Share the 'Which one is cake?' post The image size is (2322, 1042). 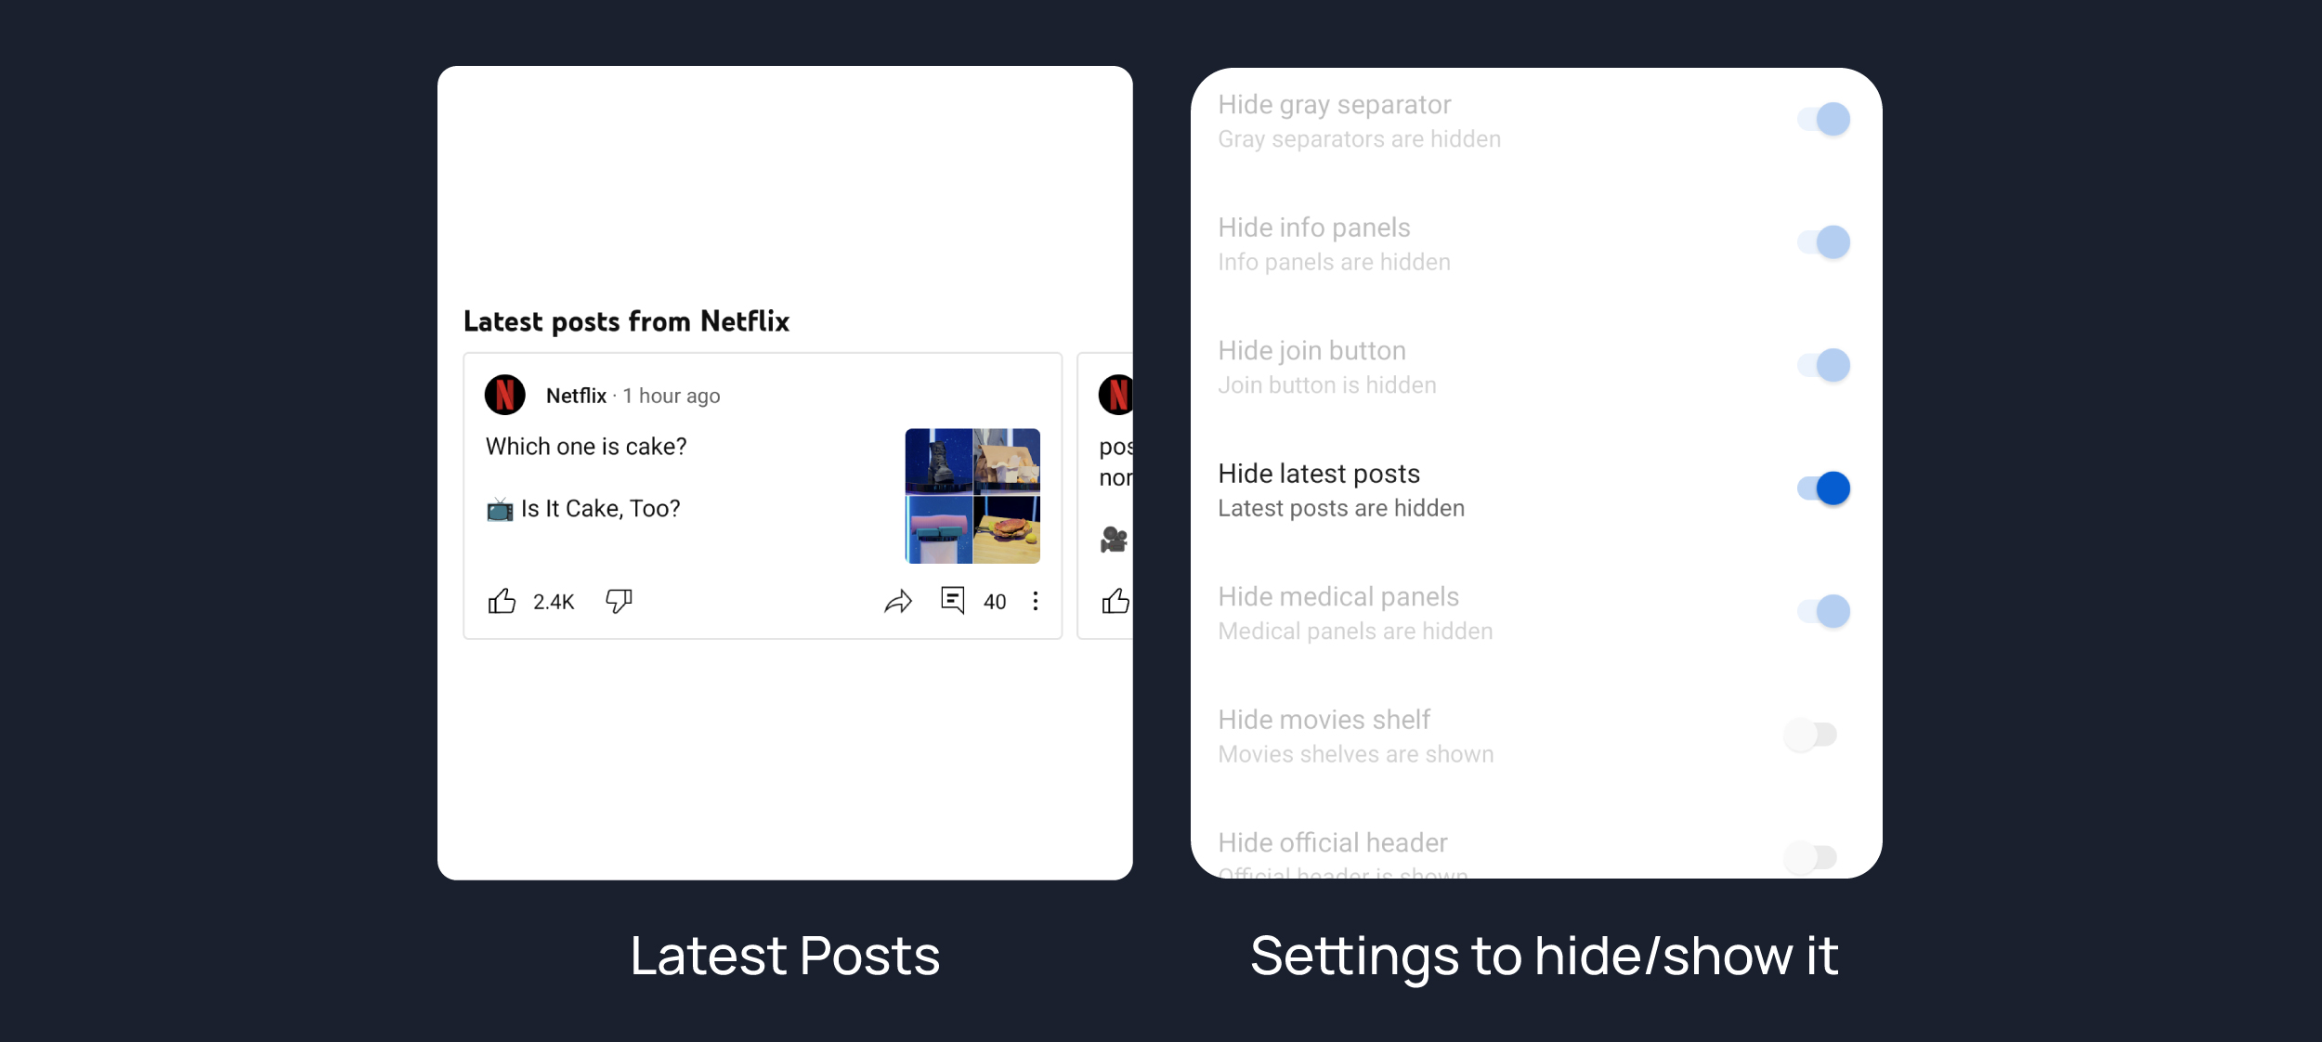[x=898, y=602]
